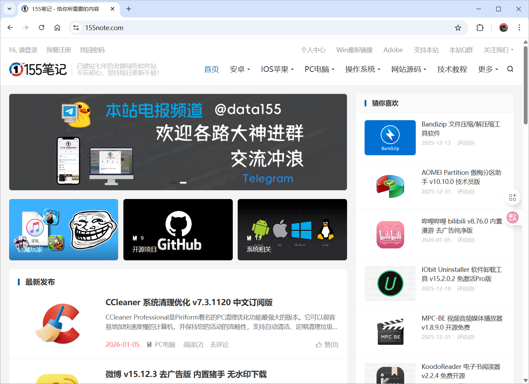Expand the 安卓 dropdown menu
The width and height of the screenshot is (529, 384).
[240, 69]
